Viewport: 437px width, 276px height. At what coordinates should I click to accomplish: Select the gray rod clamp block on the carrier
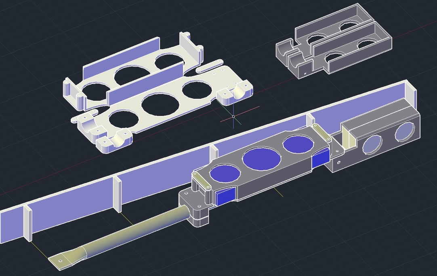(195, 207)
